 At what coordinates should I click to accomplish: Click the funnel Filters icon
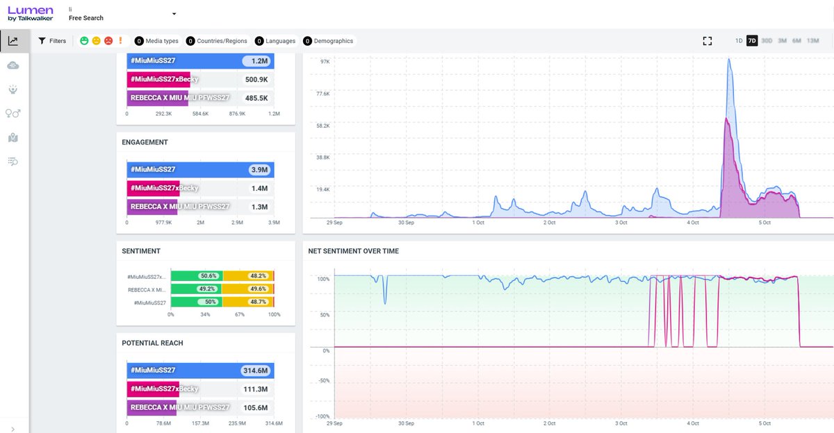(x=42, y=41)
